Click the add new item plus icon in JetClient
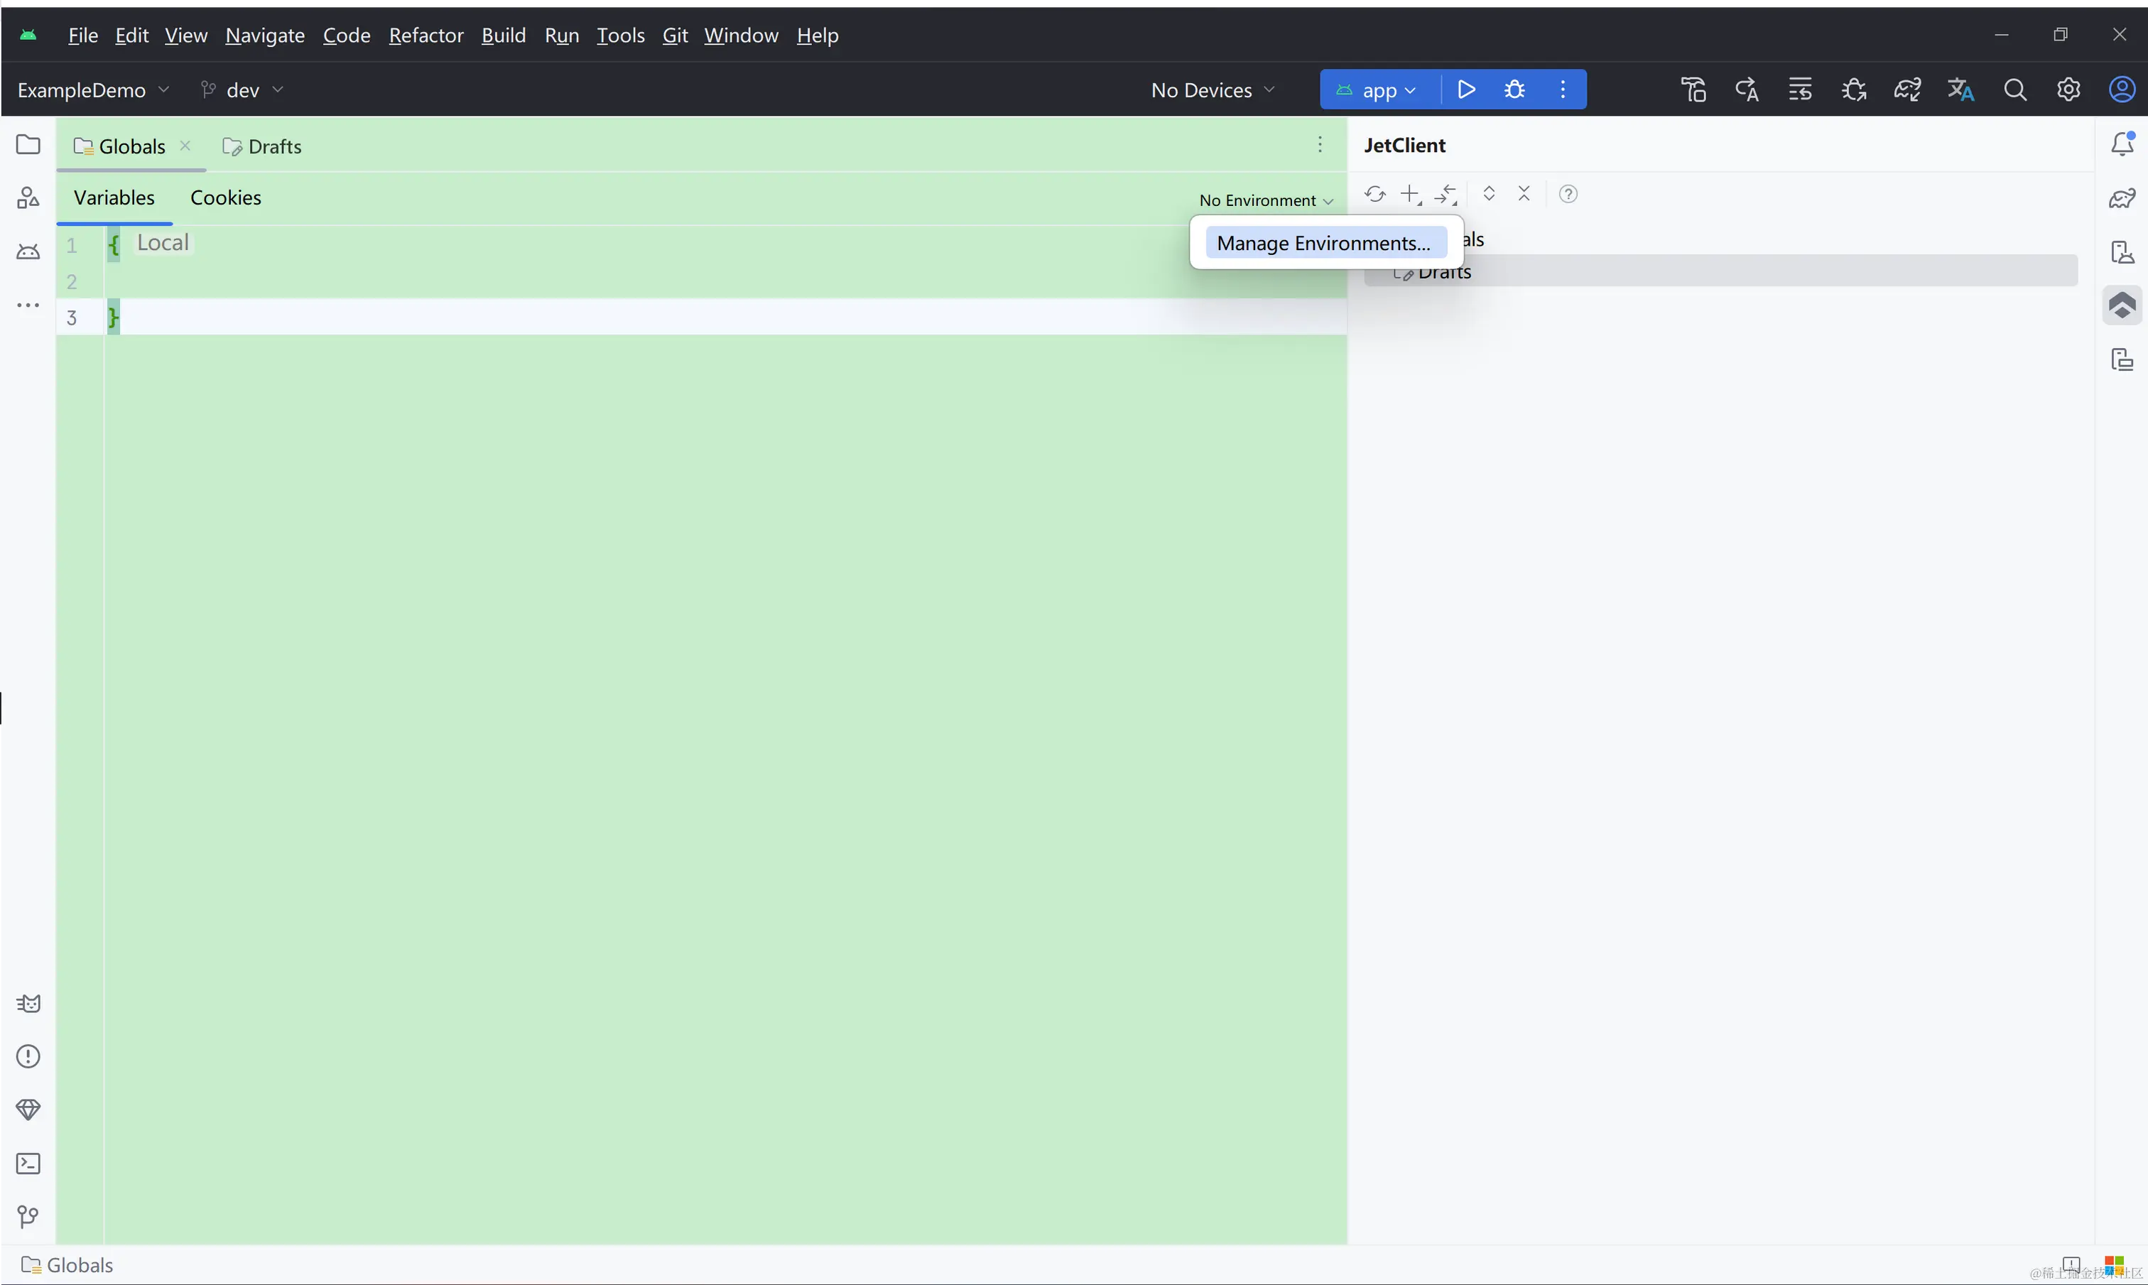 [1411, 194]
